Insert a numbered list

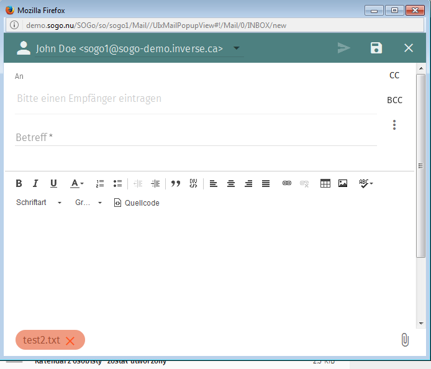[x=100, y=183]
